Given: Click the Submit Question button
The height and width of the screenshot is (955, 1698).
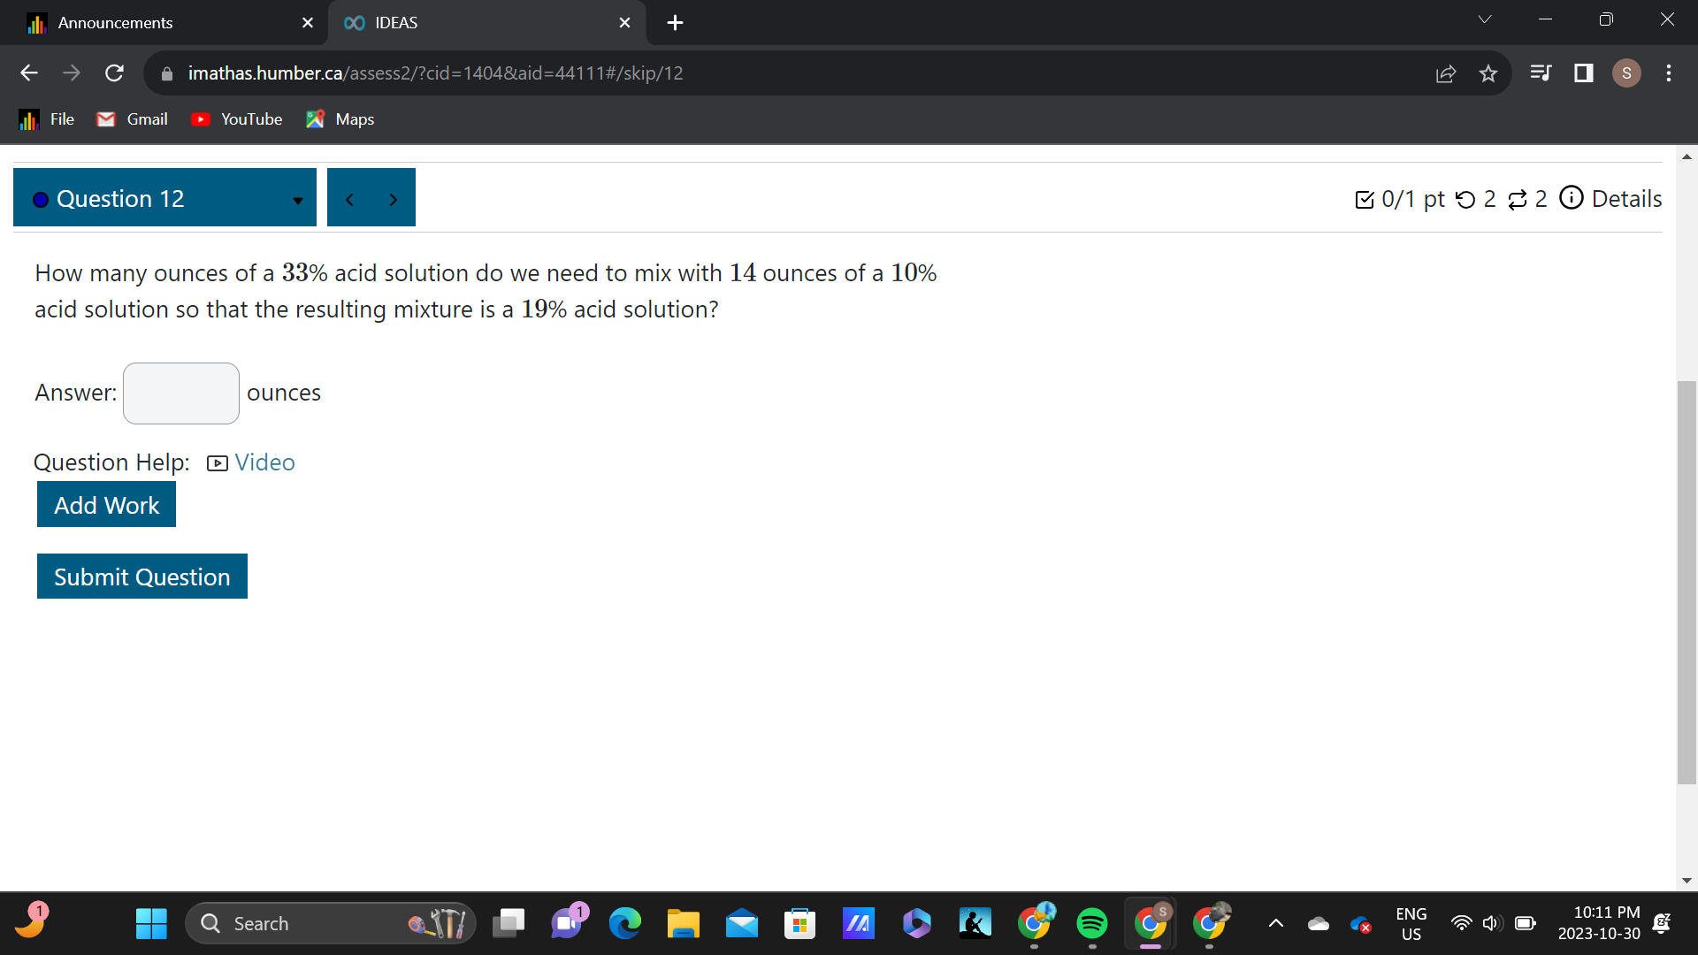Looking at the screenshot, I should pos(142,577).
